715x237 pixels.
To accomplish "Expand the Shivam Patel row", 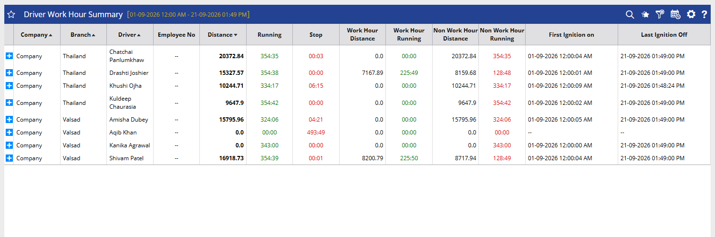I will click(9, 158).
